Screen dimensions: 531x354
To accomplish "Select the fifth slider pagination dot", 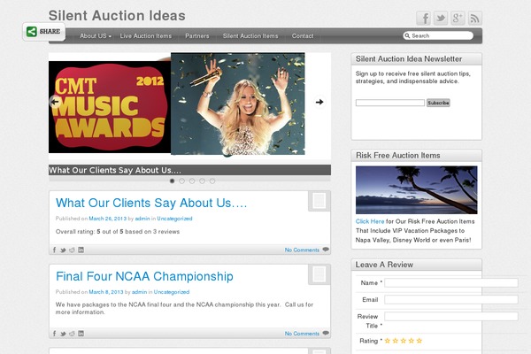I will (212, 181).
